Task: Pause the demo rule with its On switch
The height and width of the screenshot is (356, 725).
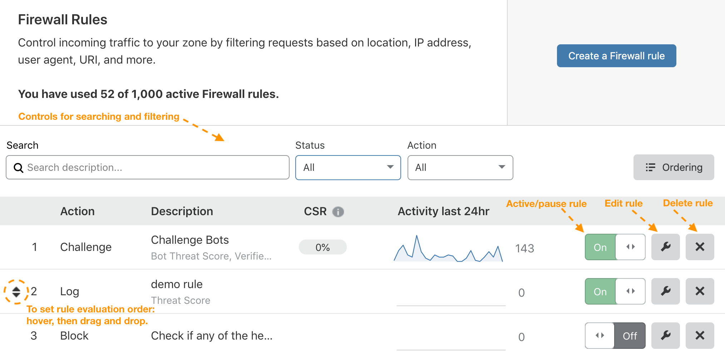Action: tap(600, 291)
